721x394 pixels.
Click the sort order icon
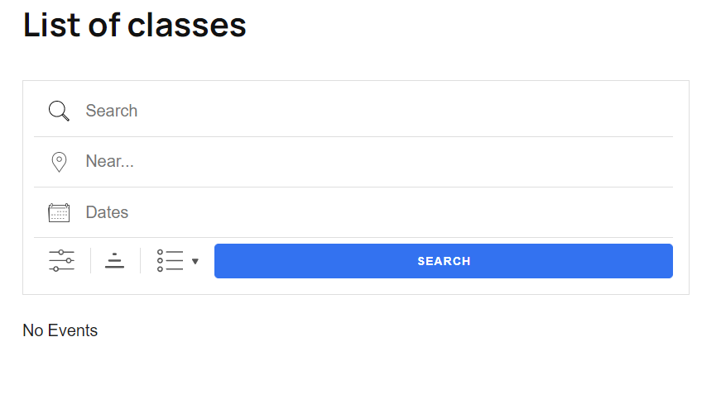point(115,261)
